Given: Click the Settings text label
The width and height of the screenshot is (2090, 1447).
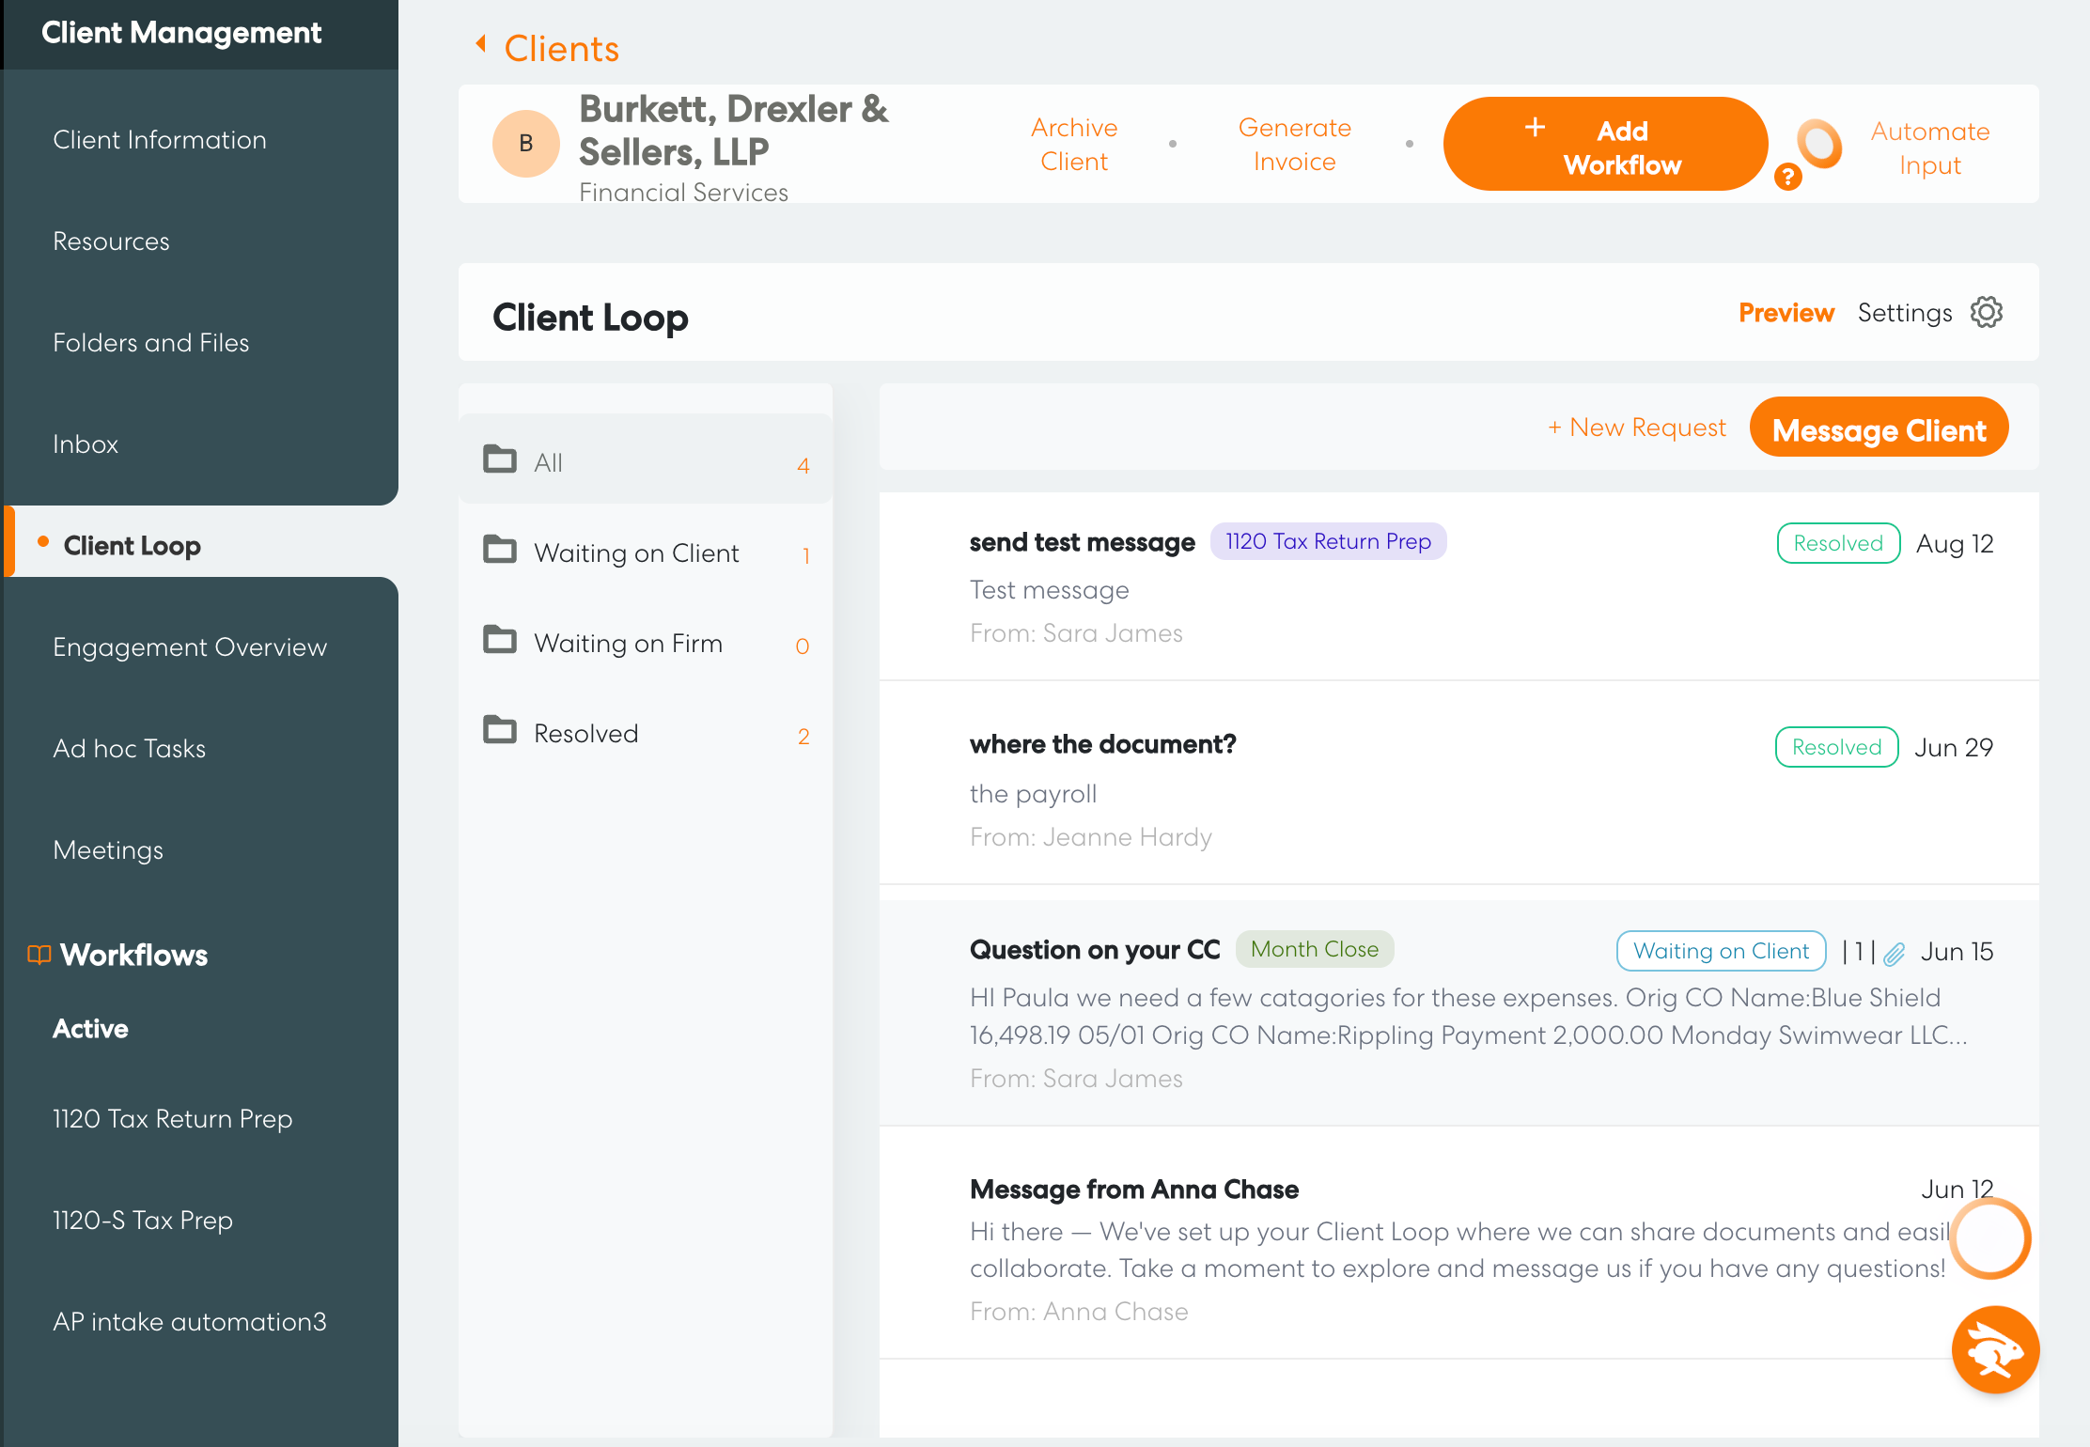Looking at the screenshot, I should click(x=1904, y=313).
